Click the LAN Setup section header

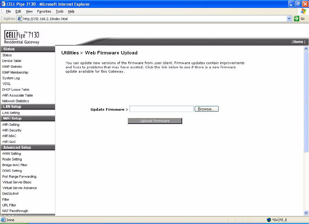point(28,107)
